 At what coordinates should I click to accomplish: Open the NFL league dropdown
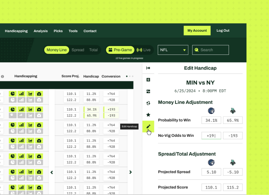[173, 50]
